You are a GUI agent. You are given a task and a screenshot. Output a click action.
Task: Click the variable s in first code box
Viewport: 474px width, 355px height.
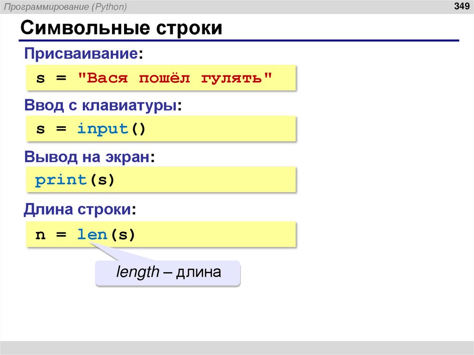(41, 78)
